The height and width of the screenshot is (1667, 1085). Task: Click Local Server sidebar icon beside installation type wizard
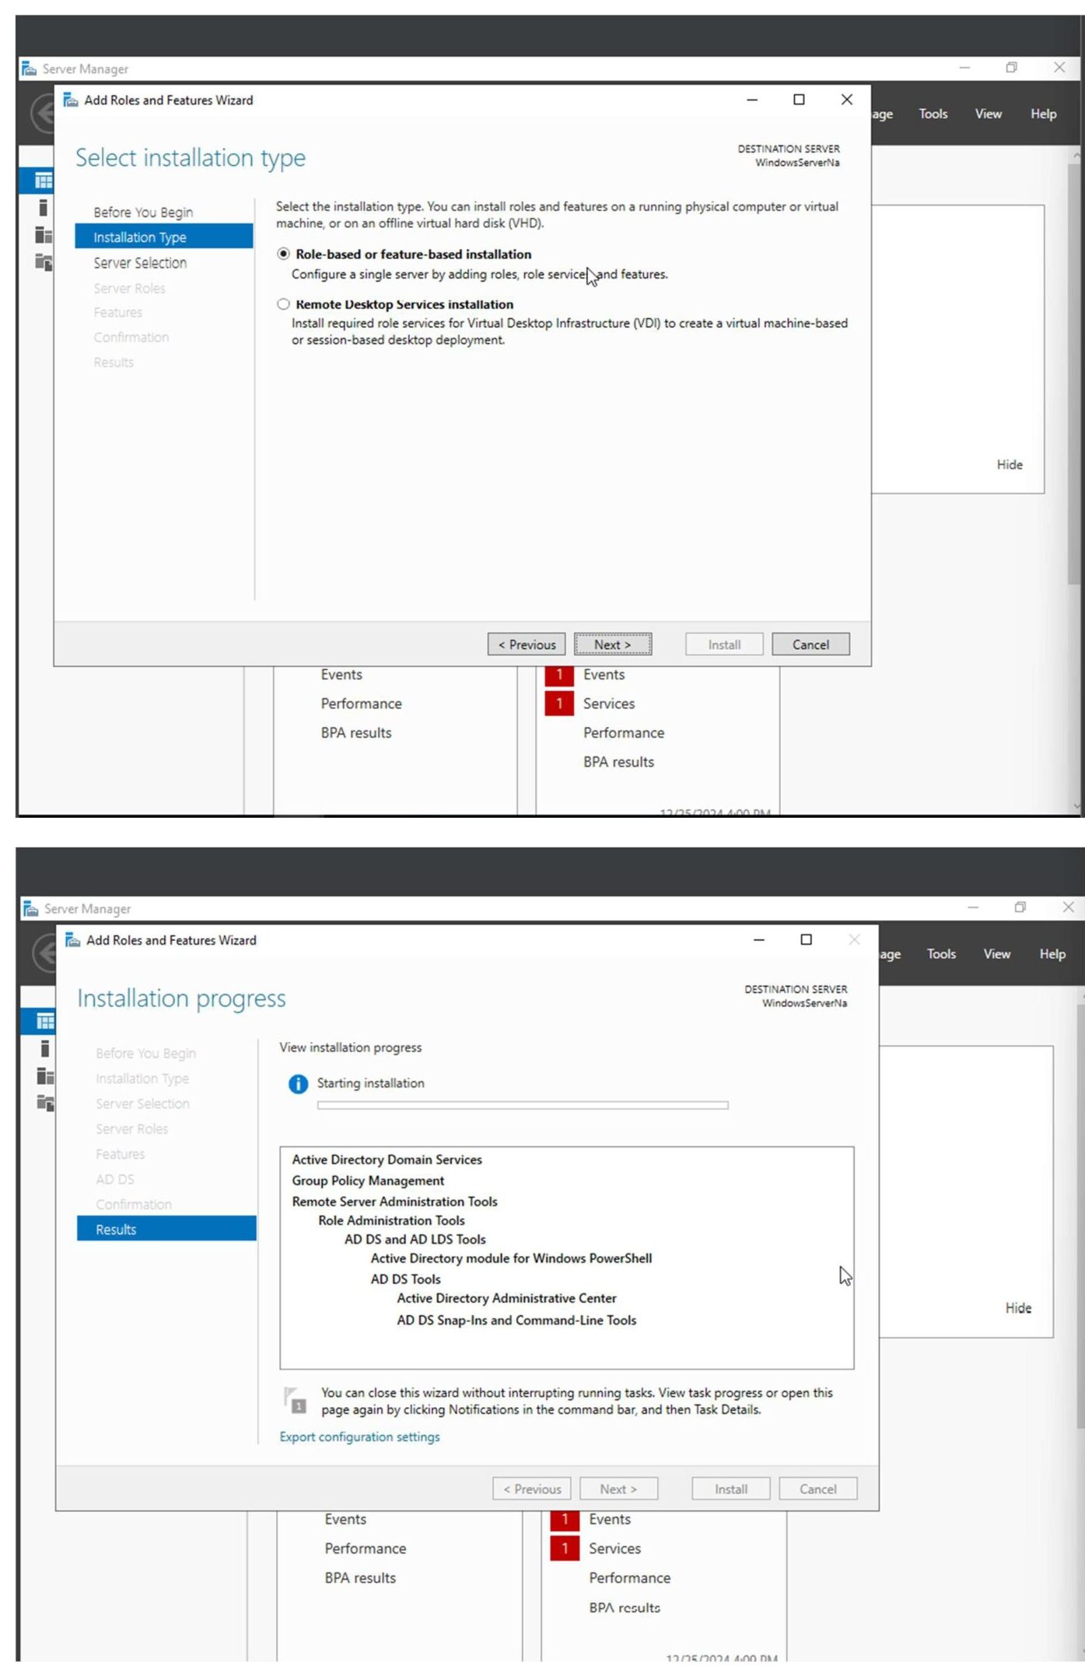click(44, 207)
